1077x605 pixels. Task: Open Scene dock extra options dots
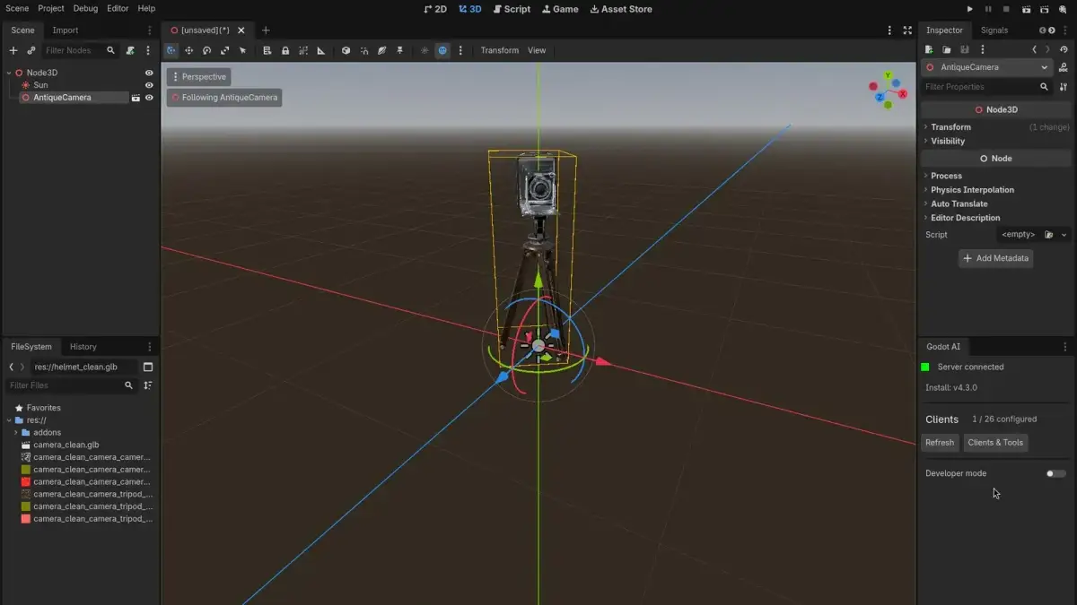pos(148,50)
